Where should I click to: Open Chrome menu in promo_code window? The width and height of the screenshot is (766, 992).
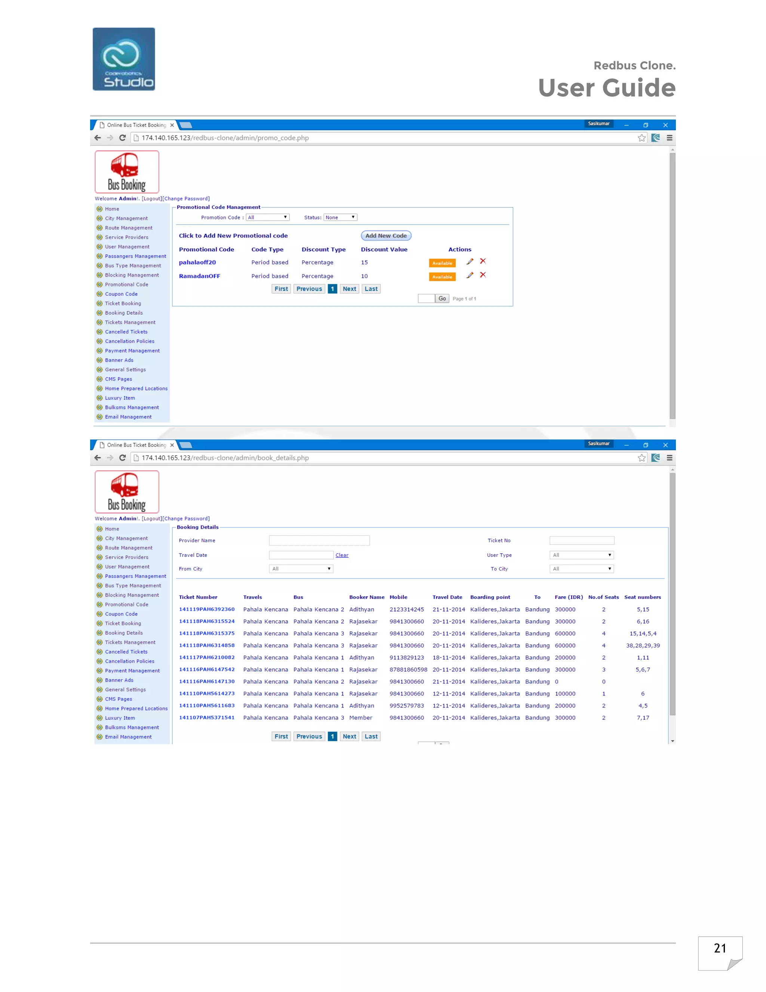pos(670,138)
